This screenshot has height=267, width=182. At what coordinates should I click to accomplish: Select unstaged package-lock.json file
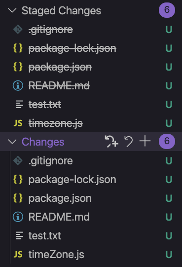(73, 180)
